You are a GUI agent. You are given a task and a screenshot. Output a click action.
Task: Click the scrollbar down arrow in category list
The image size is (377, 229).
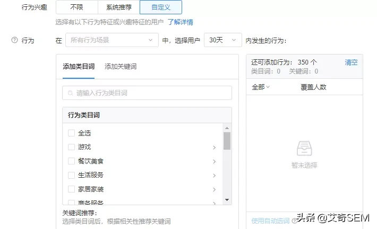tap(227, 200)
